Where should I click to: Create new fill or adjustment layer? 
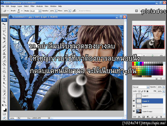(148, 117)
